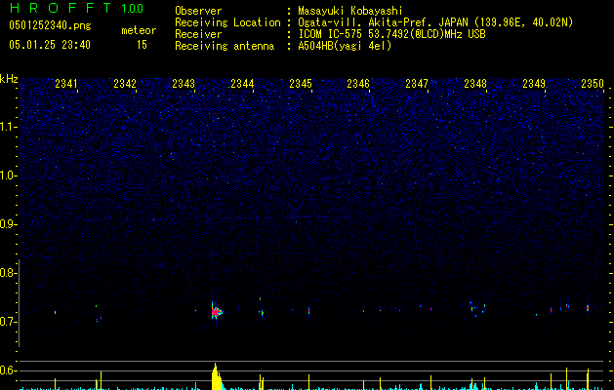Select the 2341 time marker
This screenshot has height=390, width=614.
pyautogui.click(x=66, y=84)
